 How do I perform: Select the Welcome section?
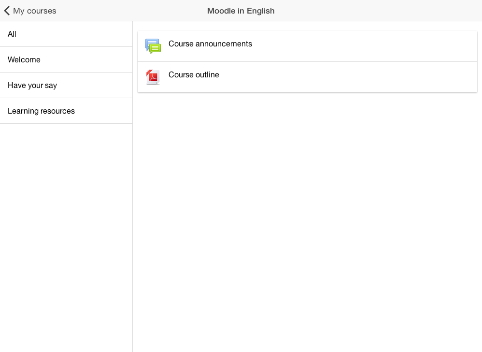click(x=66, y=59)
